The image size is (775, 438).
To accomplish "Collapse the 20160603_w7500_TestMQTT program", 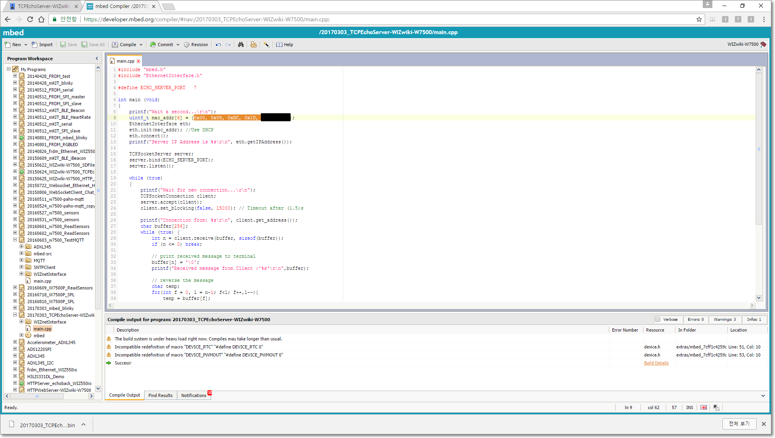I will (15, 240).
